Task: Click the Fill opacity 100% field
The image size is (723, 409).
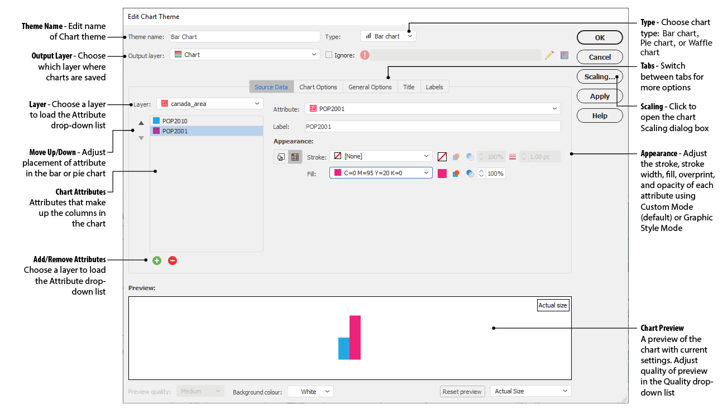Action: (x=496, y=174)
